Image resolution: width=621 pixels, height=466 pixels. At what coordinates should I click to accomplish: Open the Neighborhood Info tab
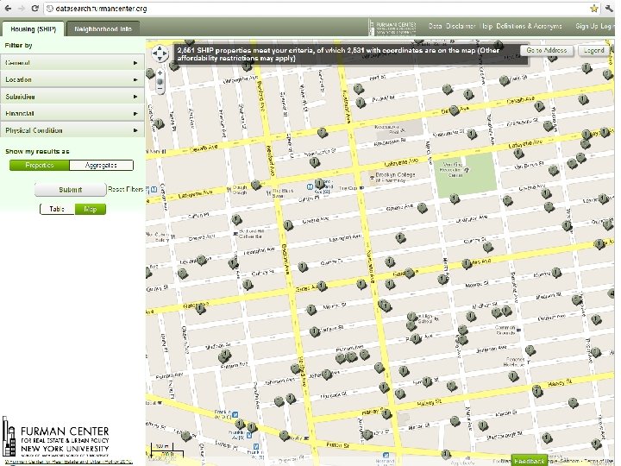(103, 29)
